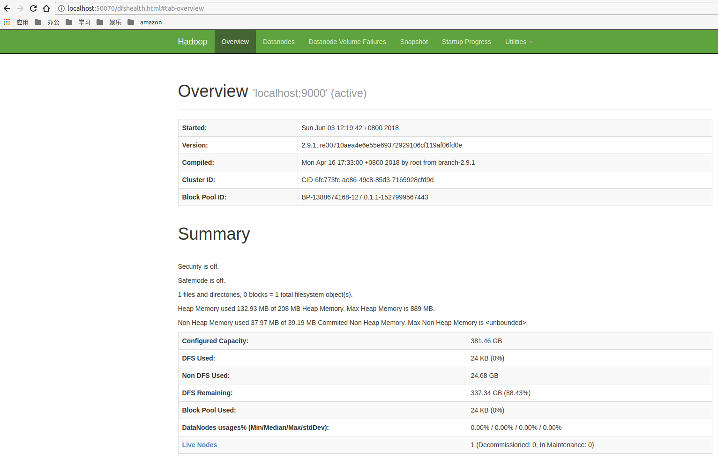Click the Cluster ID value 'CID-6fc773fc-ae86...'
Screen dimensions: 718x457
click(x=368, y=180)
